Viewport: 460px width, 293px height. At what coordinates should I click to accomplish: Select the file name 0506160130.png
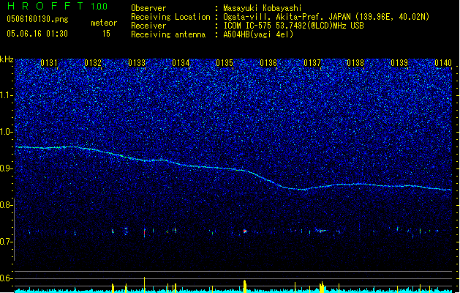pyautogui.click(x=37, y=19)
